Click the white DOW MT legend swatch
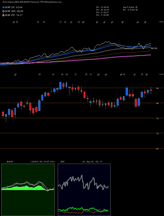The height and width of the screenshot is (216, 164). point(3,11)
